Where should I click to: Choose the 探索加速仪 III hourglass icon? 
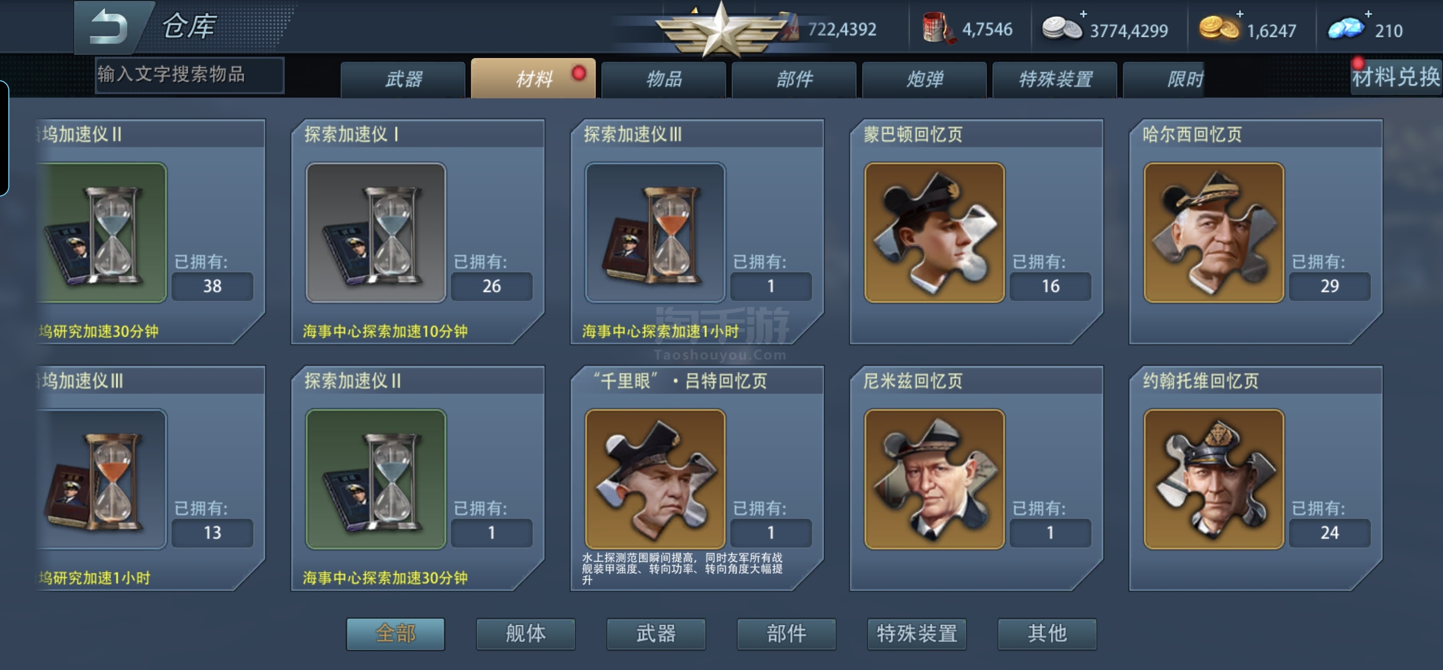(655, 233)
